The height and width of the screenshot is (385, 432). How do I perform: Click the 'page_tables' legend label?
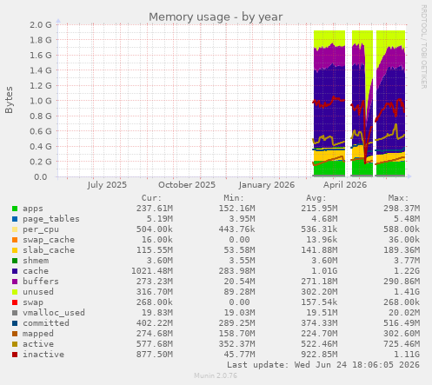(x=51, y=219)
